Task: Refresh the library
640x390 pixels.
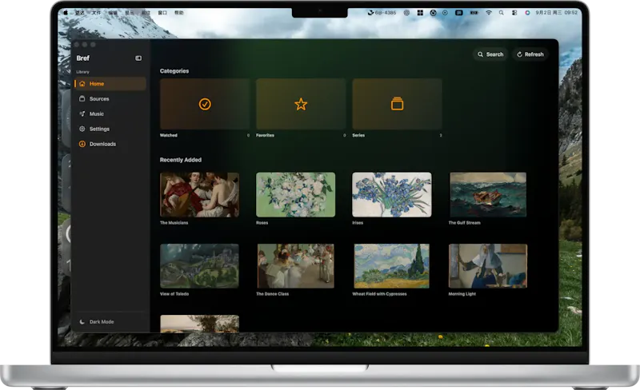Action: pyautogui.click(x=530, y=54)
